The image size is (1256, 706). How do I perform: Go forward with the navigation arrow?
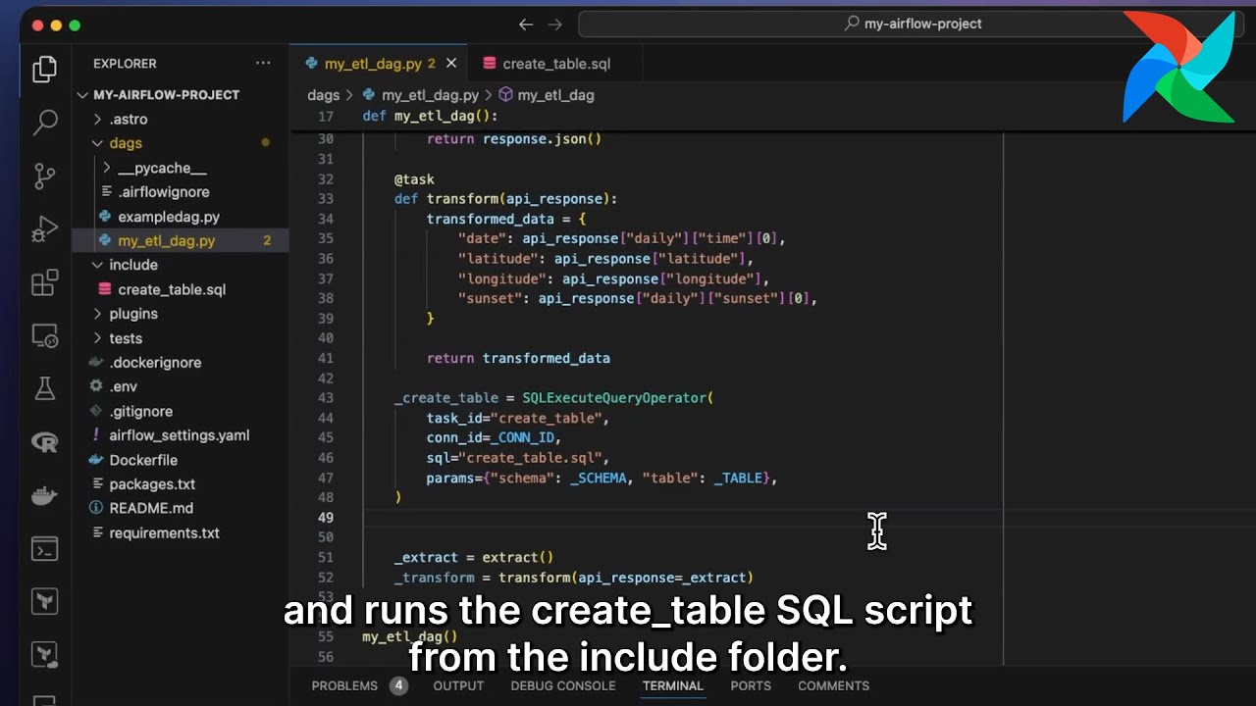tap(555, 25)
